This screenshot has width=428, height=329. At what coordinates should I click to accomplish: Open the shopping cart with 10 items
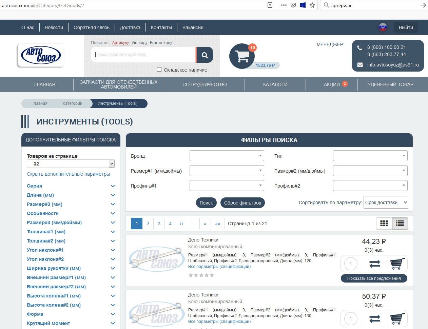pos(242,56)
